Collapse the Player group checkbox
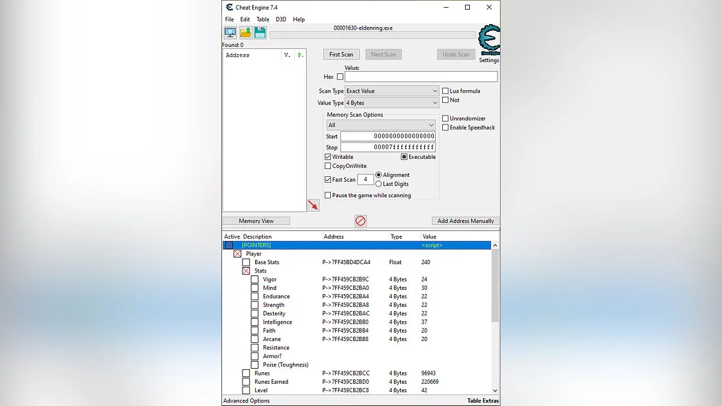Screen dimensions: 722x406 (x=238, y=254)
